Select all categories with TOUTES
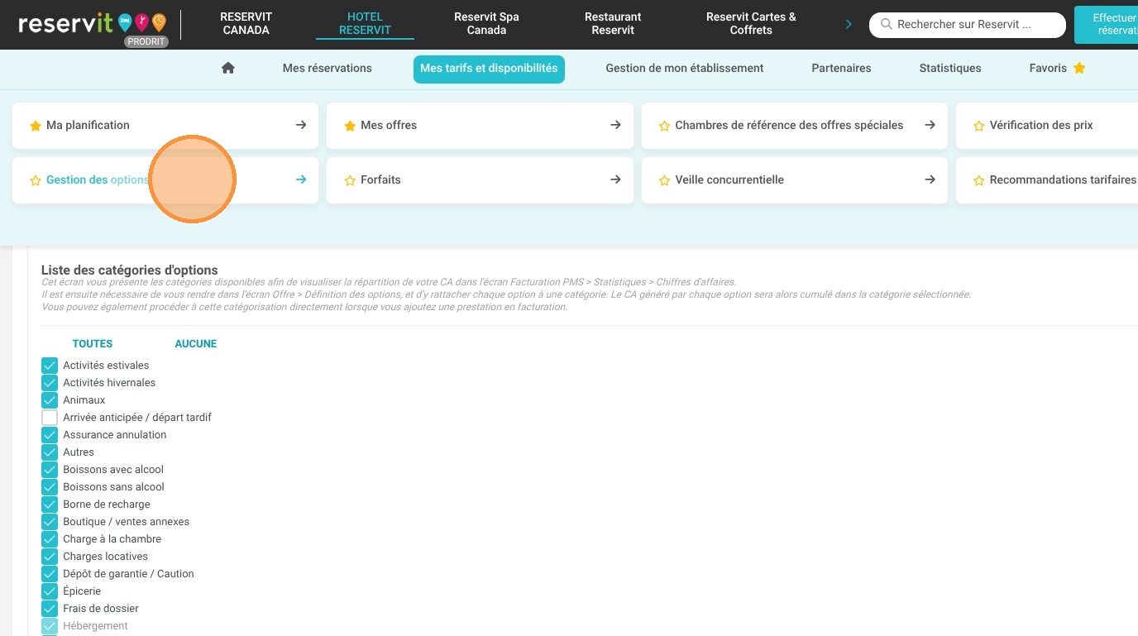The height and width of the screenshot is (636, 1138). point(93,344)
